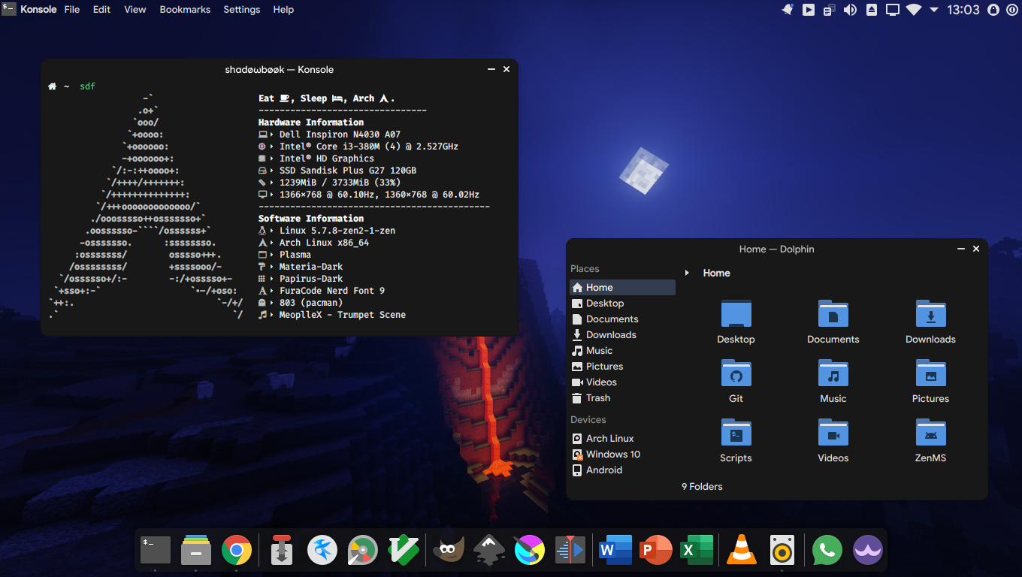Click the 13:03 clock in panel

963,10
